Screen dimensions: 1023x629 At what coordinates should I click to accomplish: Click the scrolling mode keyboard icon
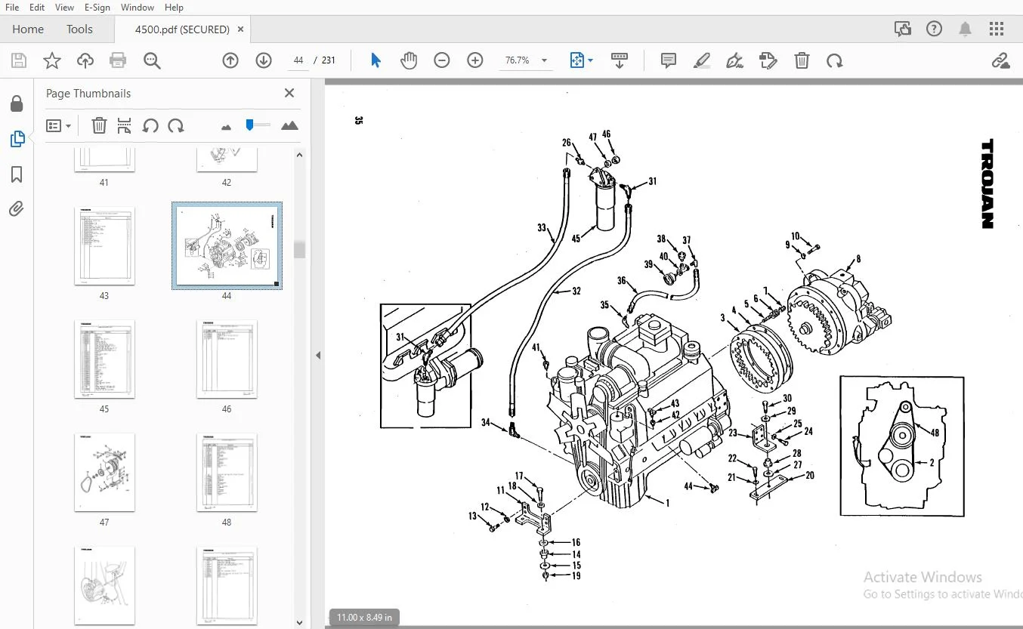620,60
